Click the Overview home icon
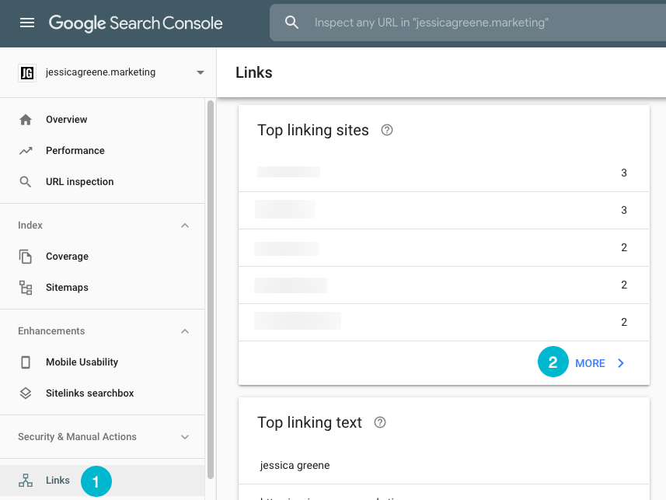Viewport: 666px width, 500px height. coord(26,120)
